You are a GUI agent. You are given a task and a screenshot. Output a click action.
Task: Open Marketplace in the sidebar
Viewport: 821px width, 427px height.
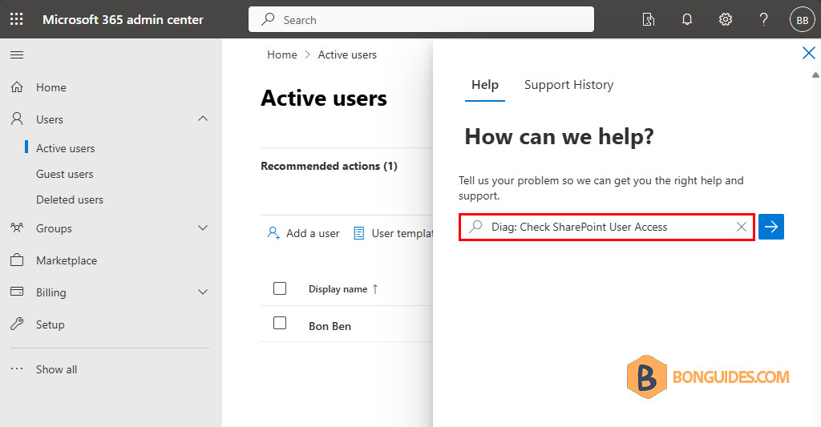click(x=67, y=260)
